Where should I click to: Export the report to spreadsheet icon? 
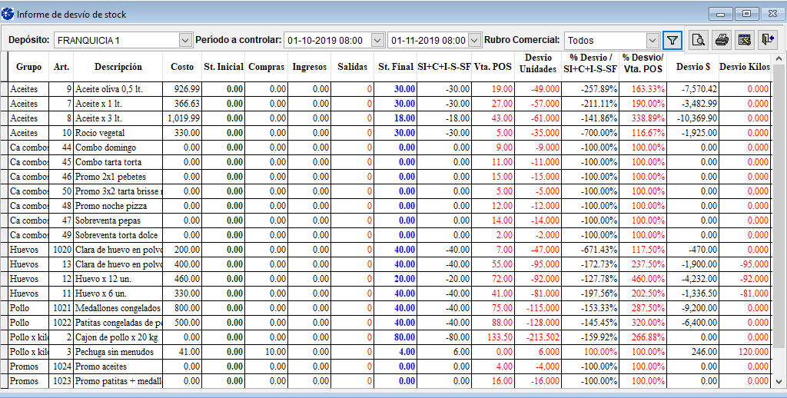tap(745, 40)
